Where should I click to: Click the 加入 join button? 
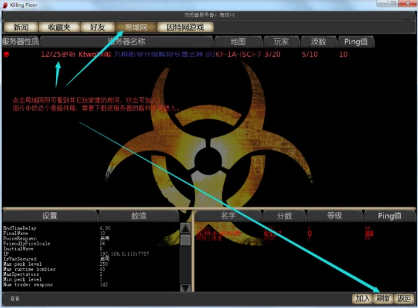pyautogui.click(x=362, y=298)
